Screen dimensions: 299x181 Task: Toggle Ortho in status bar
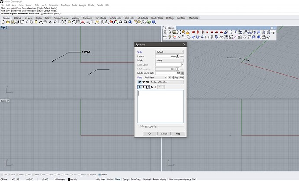coord(110,179)
